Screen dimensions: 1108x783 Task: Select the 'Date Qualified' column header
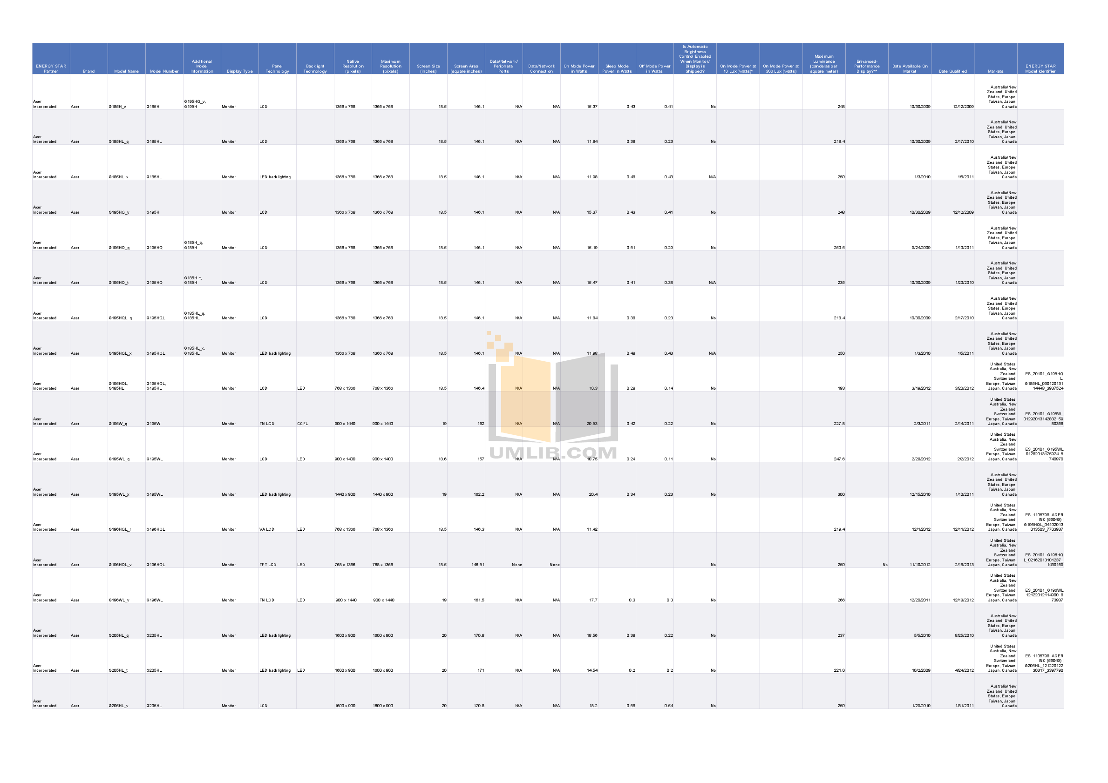952,71
